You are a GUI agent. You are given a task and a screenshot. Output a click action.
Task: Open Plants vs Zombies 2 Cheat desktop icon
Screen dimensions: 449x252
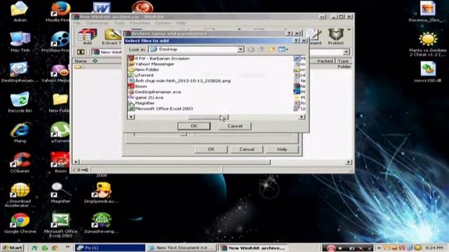(x=428, y=44)
